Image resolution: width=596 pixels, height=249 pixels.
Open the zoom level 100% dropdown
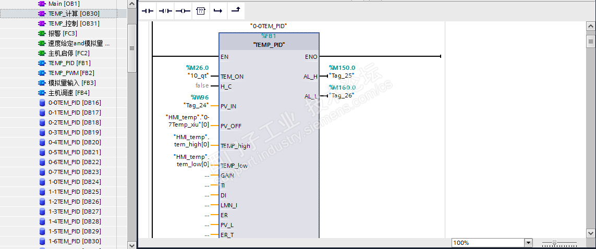click(x=528, y=243)
